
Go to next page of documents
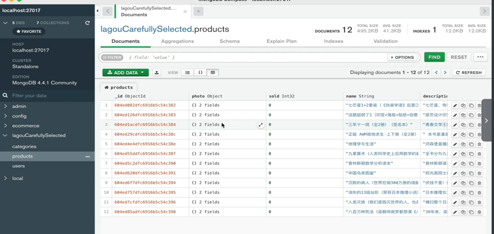pos(445,73)
